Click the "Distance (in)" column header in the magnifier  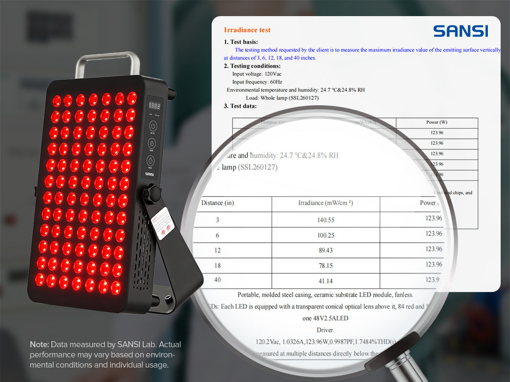218,203
